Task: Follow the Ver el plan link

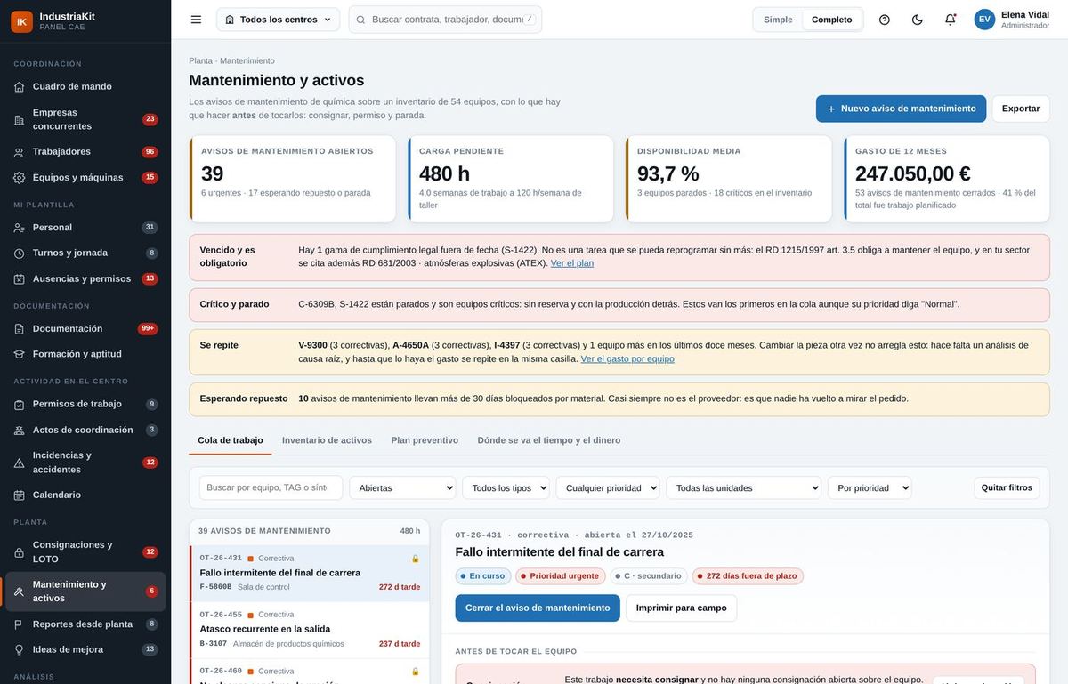Action: pyautogui.click(x=572, y=263)
